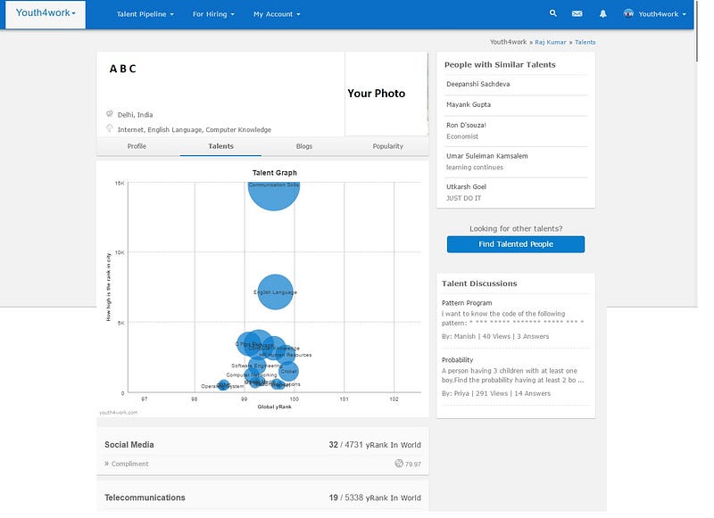Viewport: 714px width, 518px height.
Task: Follow the Raj Kumar breadcrumb link
Action: coord(551,42)
